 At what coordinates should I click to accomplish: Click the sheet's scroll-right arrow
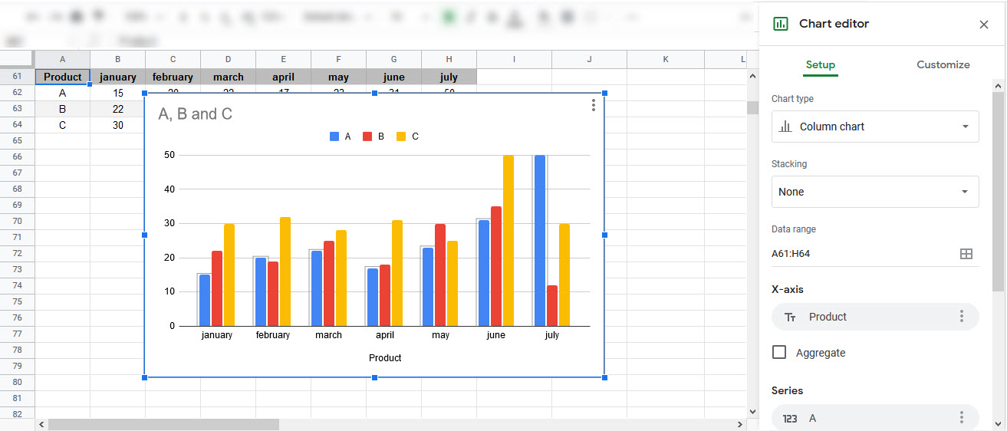pyautogui.click(x=739, y=424)
